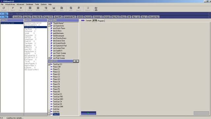Open the Database menu
211x119 pixels.
[29, 4]
